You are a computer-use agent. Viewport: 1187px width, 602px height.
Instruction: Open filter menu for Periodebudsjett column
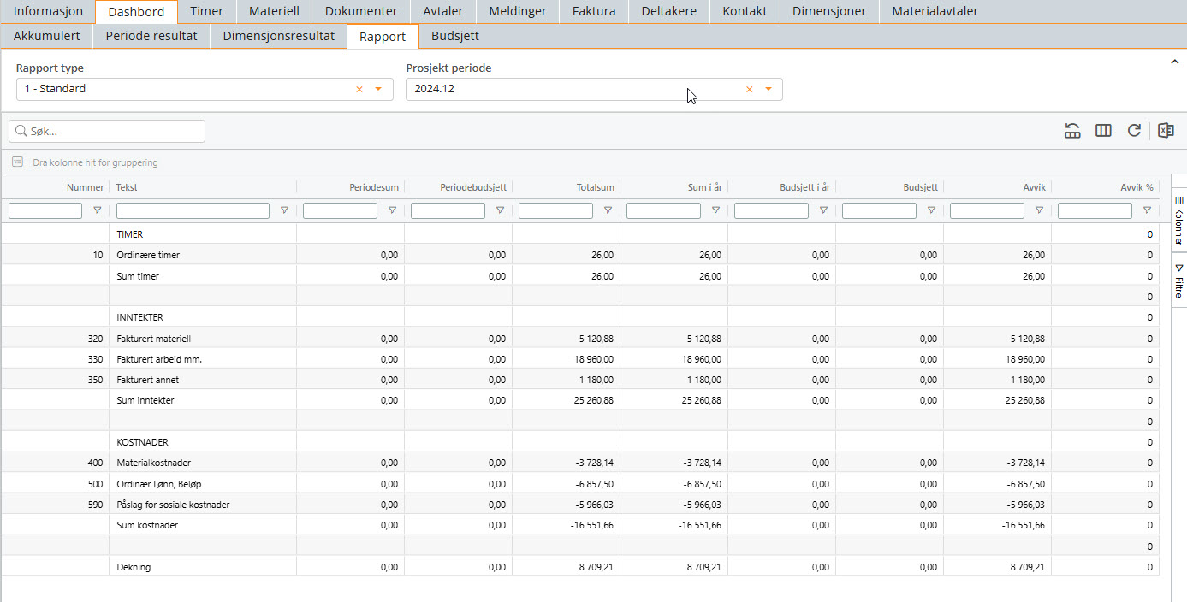tap(500, 210)
